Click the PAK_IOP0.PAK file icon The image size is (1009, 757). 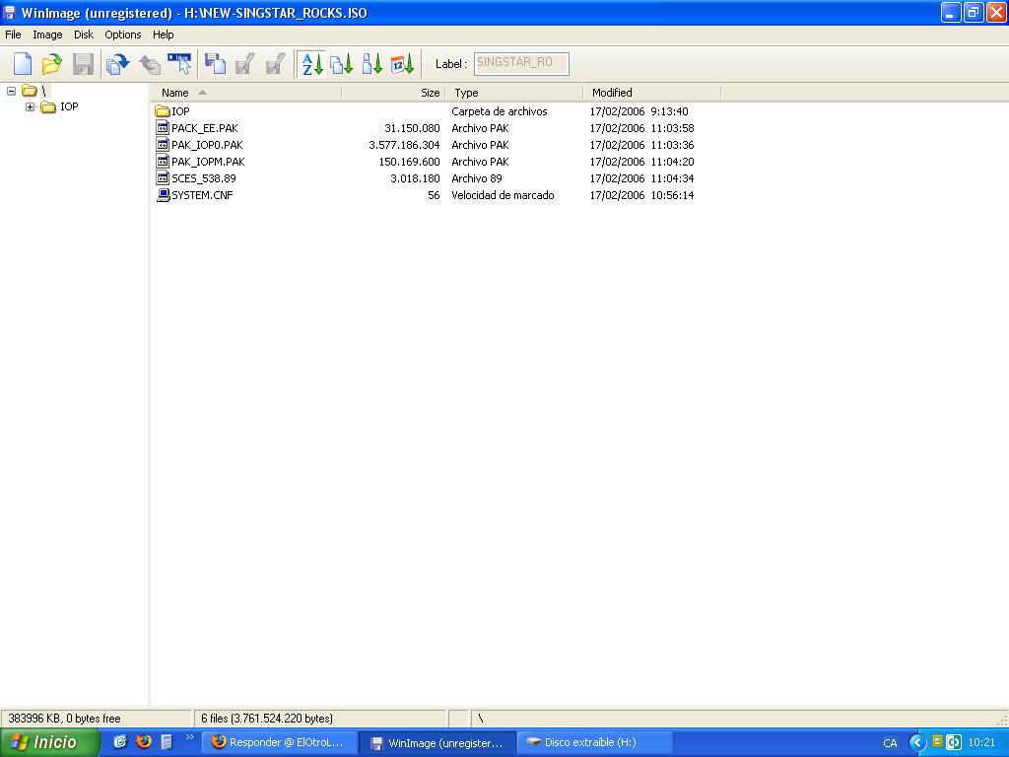[163, 145]
